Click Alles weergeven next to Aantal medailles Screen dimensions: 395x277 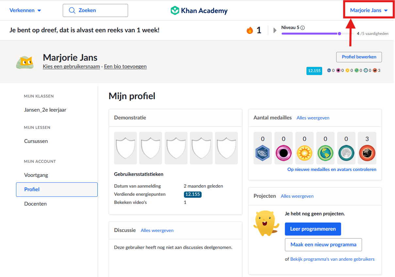pos(313,118)
